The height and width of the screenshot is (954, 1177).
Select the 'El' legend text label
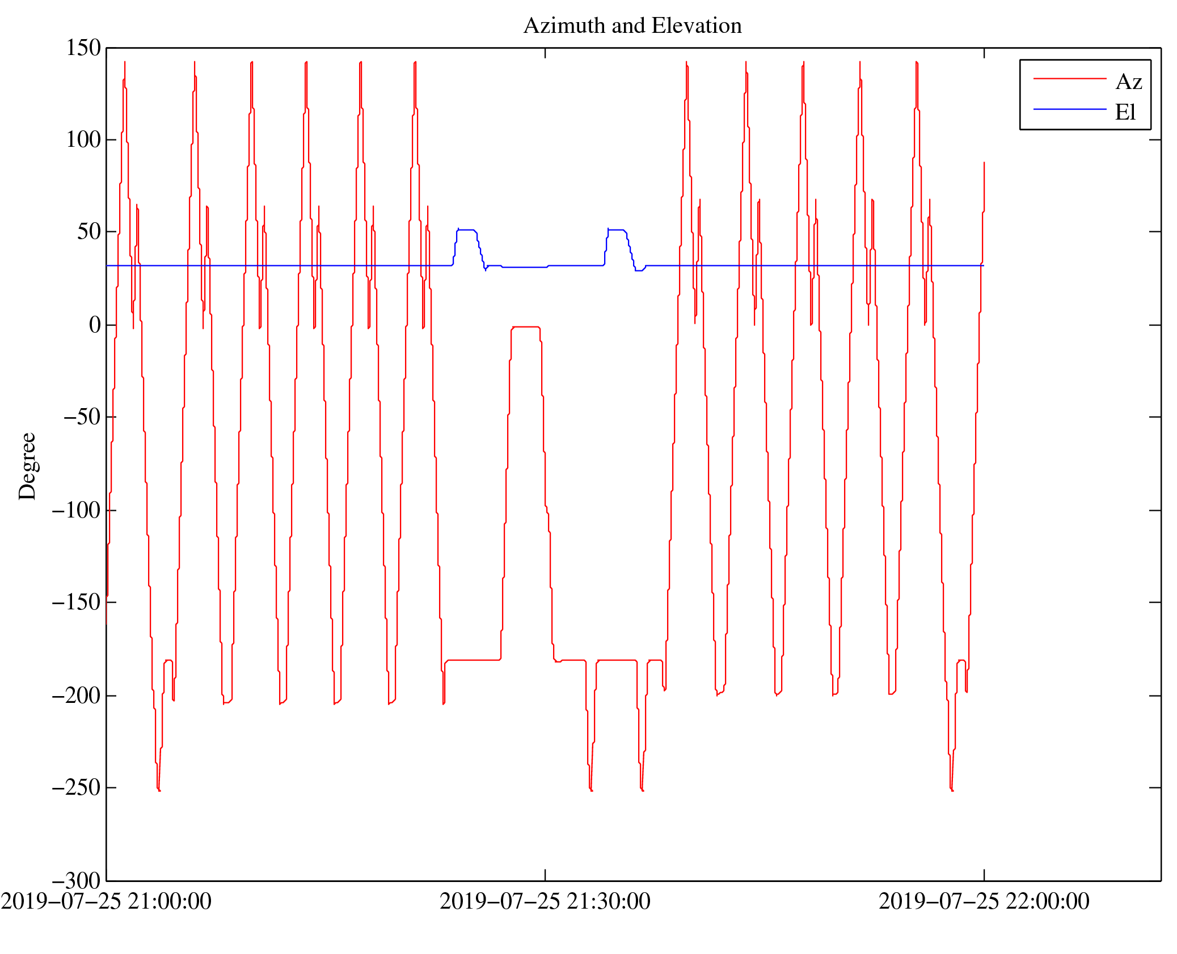[x=1125, y=112]
